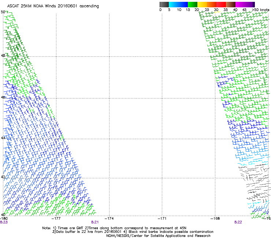Click the longitude label '-168'
The image size is (271, 238).
point(215,219)
